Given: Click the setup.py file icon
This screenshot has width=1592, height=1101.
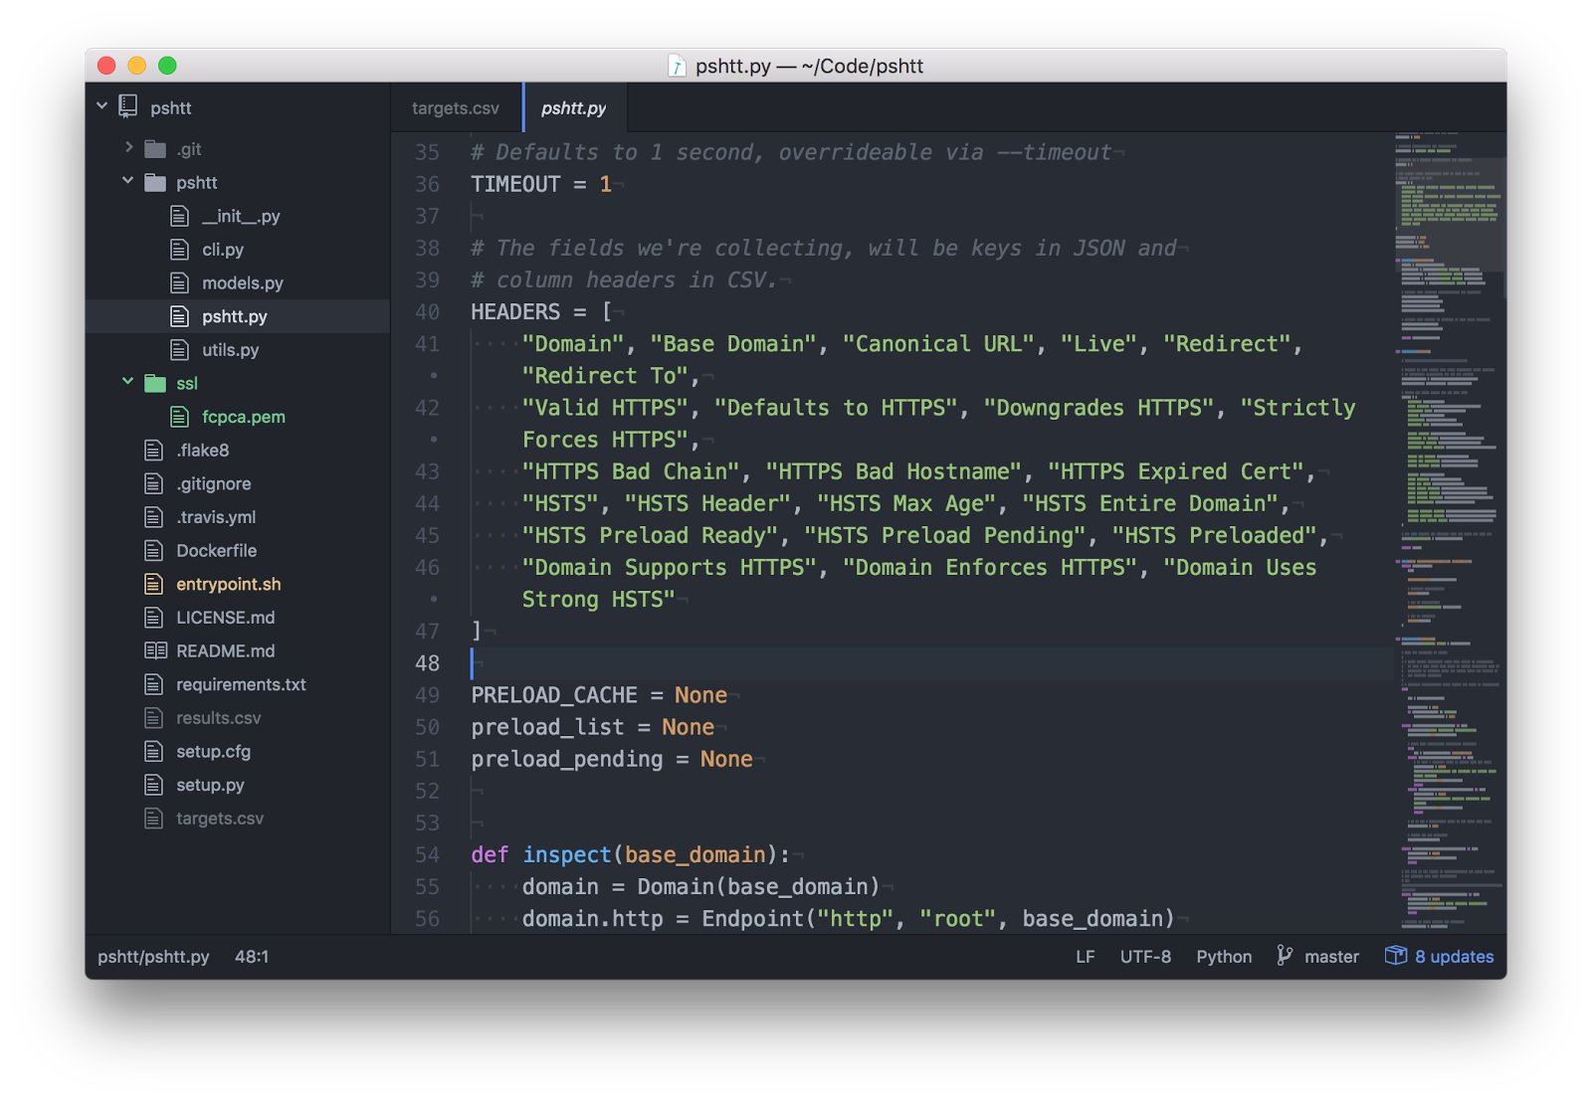Looking at the screenshot, I should 153,785.
